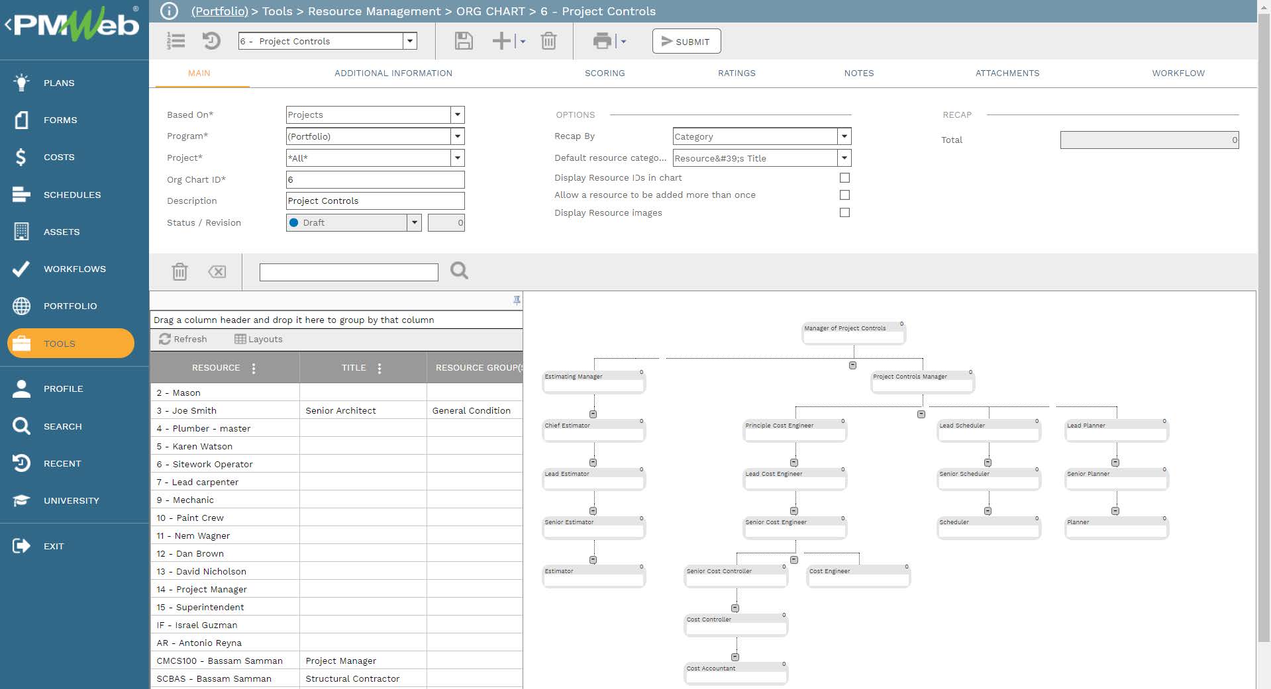The width and height of the screenshot is (1271, 689).
Task: Open the record list view icon
Action: [176, 41]
